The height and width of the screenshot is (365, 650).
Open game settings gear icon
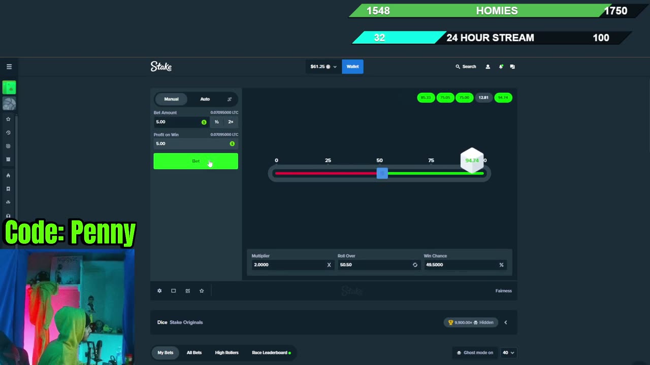coord(159,290)
